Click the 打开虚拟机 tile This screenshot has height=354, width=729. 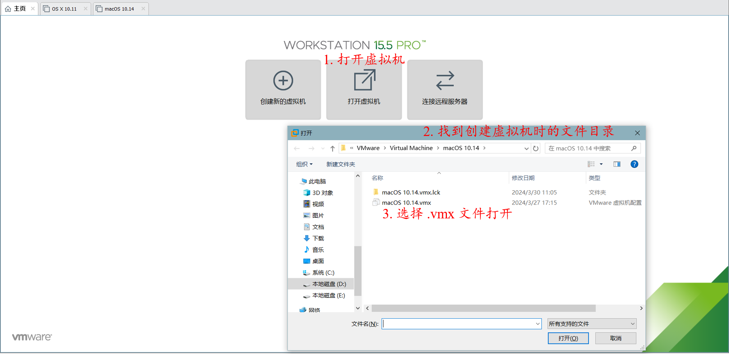pos(364,90)
